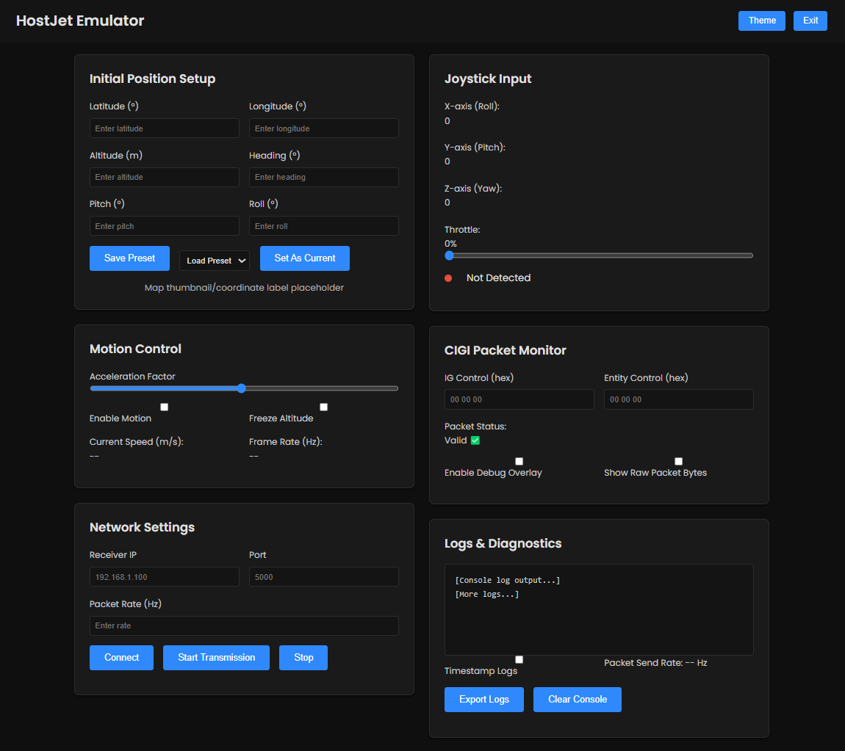Image resolution: width=845 pixels, height=751 pixels.
Task: Toggle the Enable Debug Overlay checkbox
Action: [519, 461]
